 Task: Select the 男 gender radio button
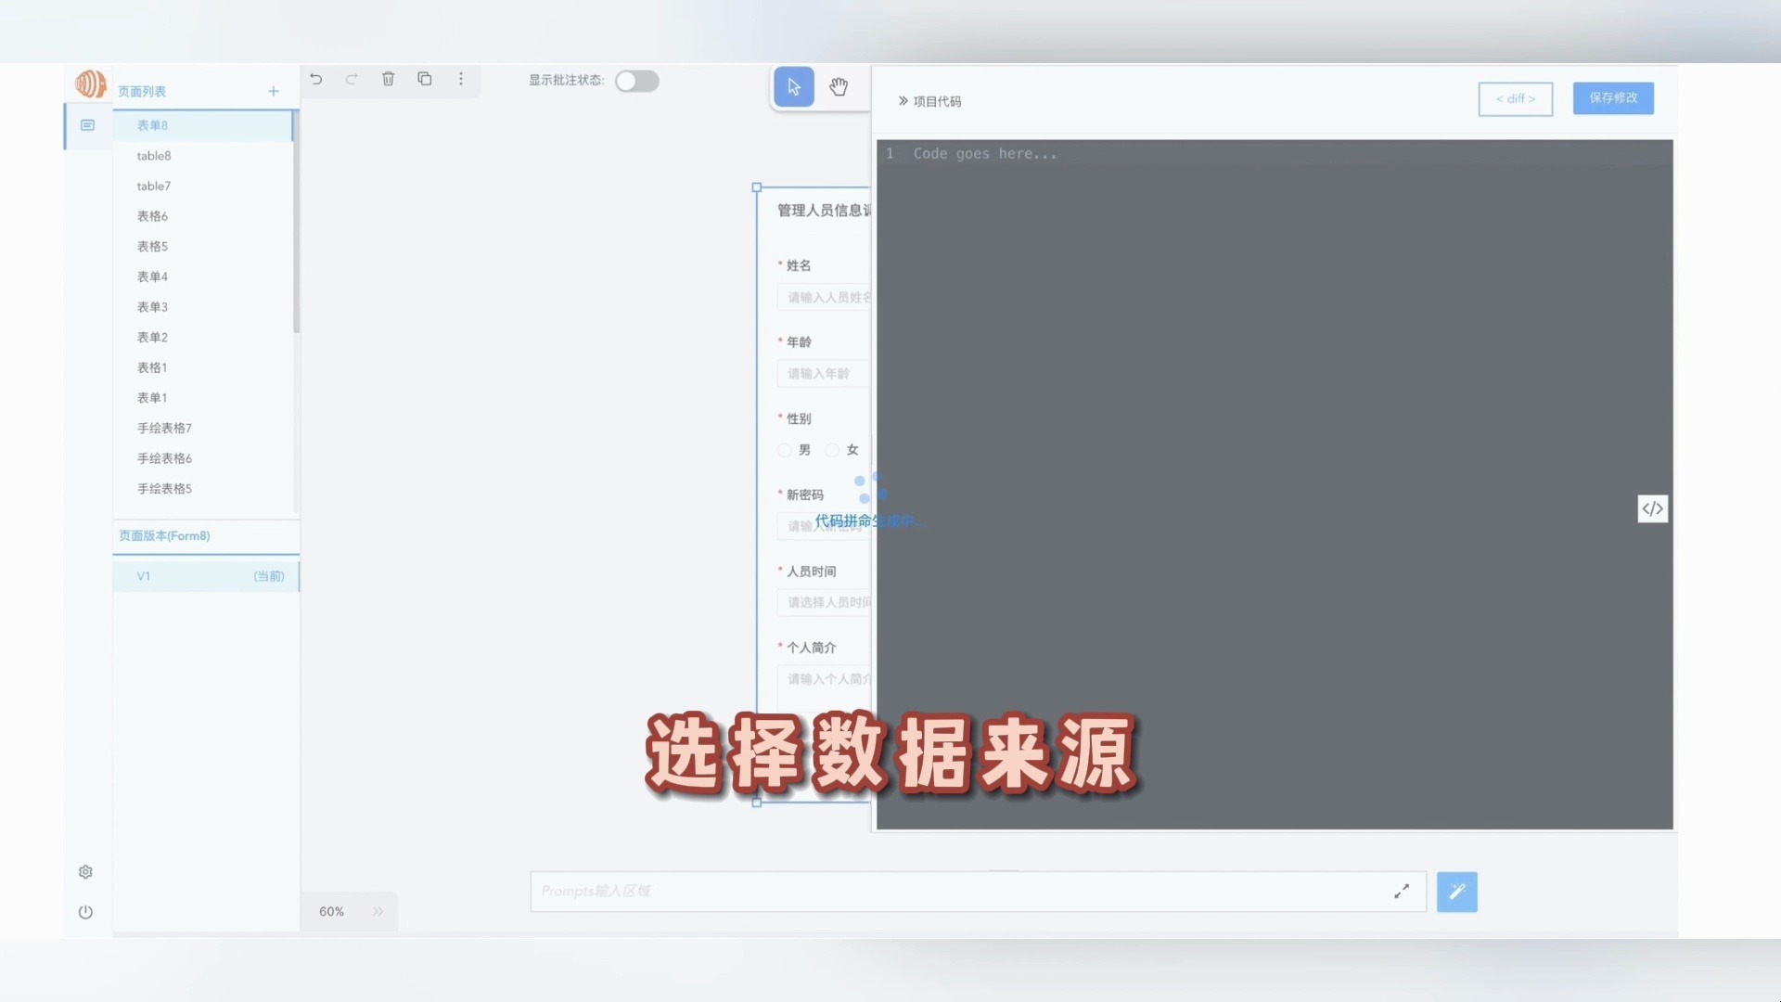point(784,450)
